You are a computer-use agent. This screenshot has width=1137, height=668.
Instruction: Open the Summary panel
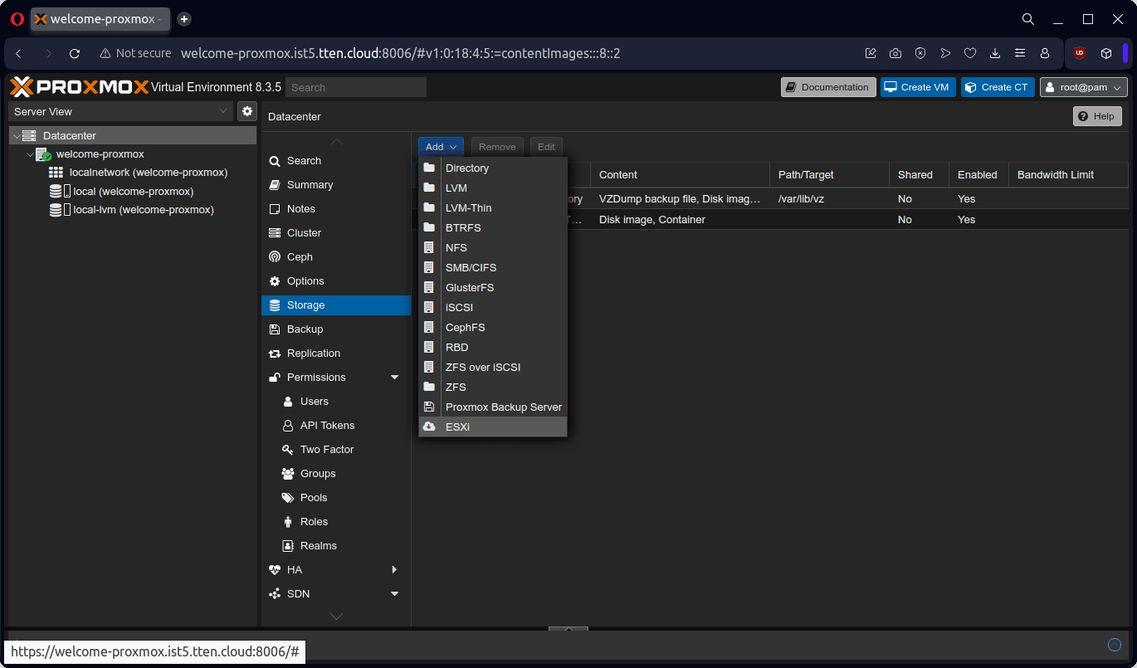336,185
